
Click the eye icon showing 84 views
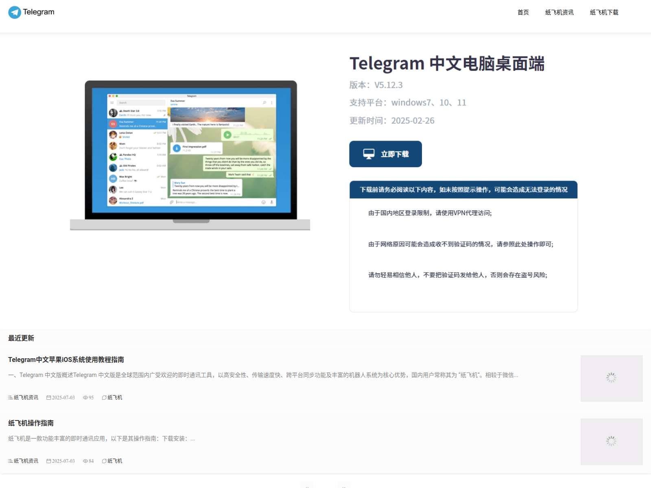pyautogui.click(x=85, y=461)
